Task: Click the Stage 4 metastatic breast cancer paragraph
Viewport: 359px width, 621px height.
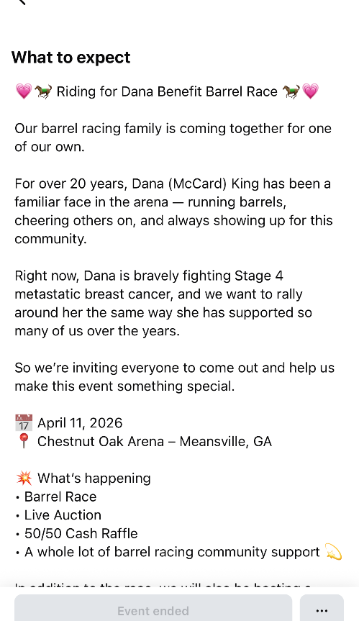Action: 163,304
